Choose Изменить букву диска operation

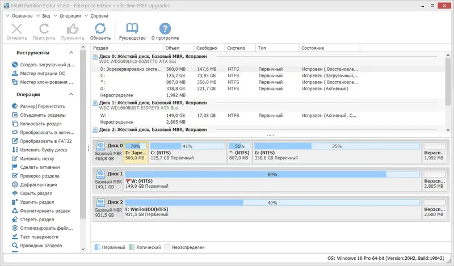pyautogui.click(x=39, y=150)
